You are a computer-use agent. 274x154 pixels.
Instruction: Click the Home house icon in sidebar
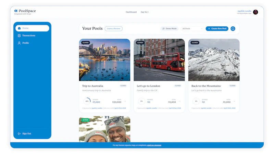[19, 28]
